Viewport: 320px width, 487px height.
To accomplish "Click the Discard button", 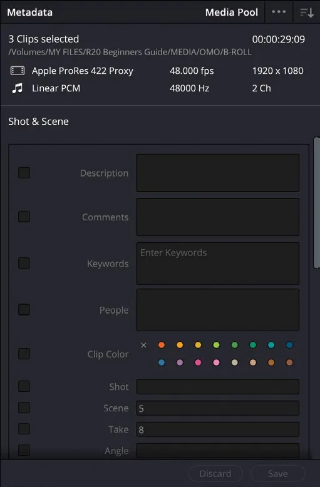I will (215, 473).
